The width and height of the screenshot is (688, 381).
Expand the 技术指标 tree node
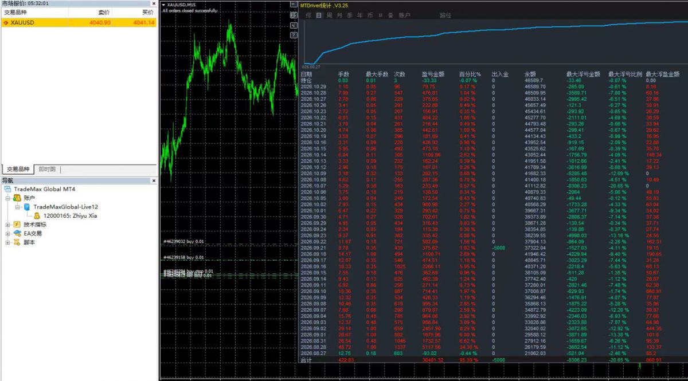click(x=7, y=225)
